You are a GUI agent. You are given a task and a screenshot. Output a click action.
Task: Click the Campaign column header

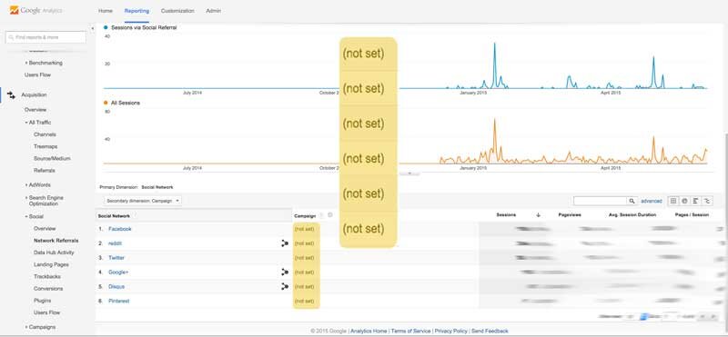(x=305, y=216)
